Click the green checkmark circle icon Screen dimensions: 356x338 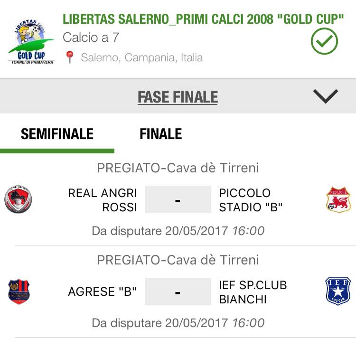tap(324, 41)
